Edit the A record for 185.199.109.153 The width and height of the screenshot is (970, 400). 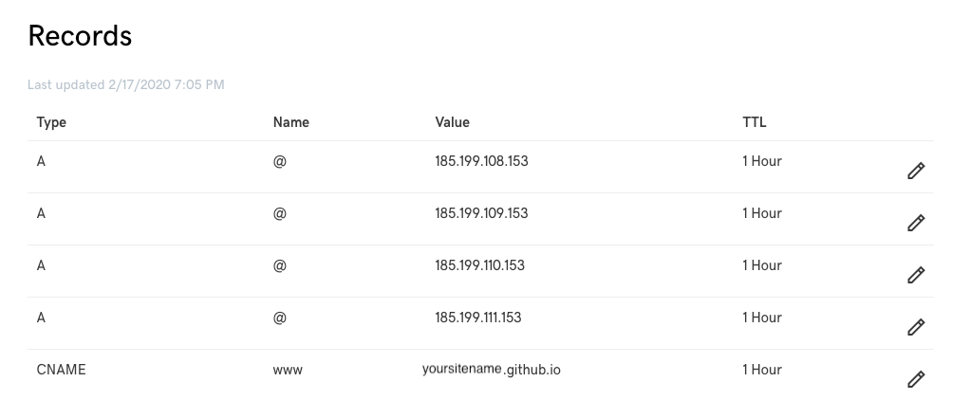tap(916, 223)
